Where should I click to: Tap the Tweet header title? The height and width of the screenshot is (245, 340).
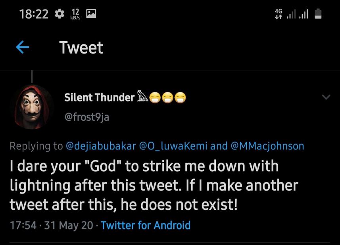[81, 48]
